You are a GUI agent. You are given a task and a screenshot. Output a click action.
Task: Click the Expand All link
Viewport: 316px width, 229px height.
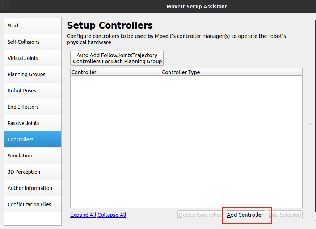tap(83, 215)
